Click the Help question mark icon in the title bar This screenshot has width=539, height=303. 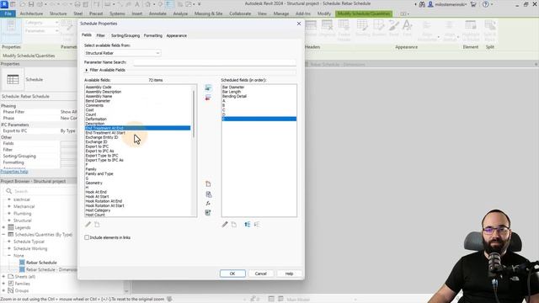pos(485,4)
